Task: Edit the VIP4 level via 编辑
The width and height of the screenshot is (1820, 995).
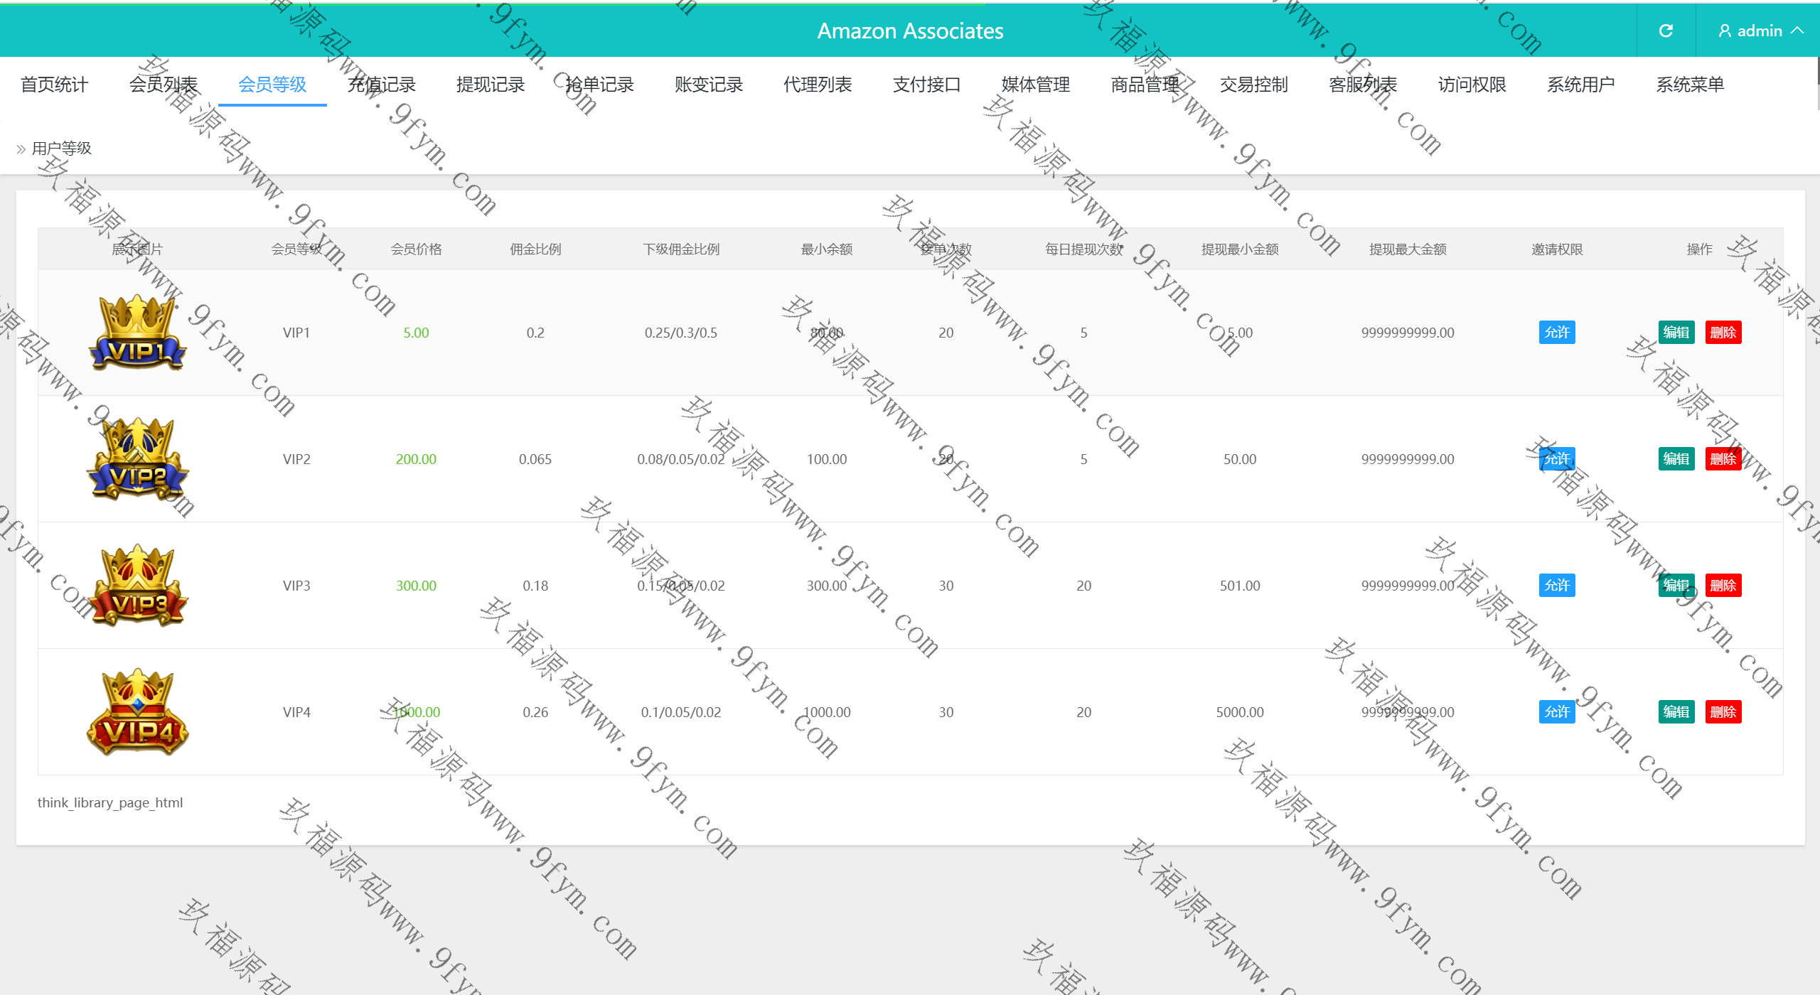Action: (x=1676, y=712)
